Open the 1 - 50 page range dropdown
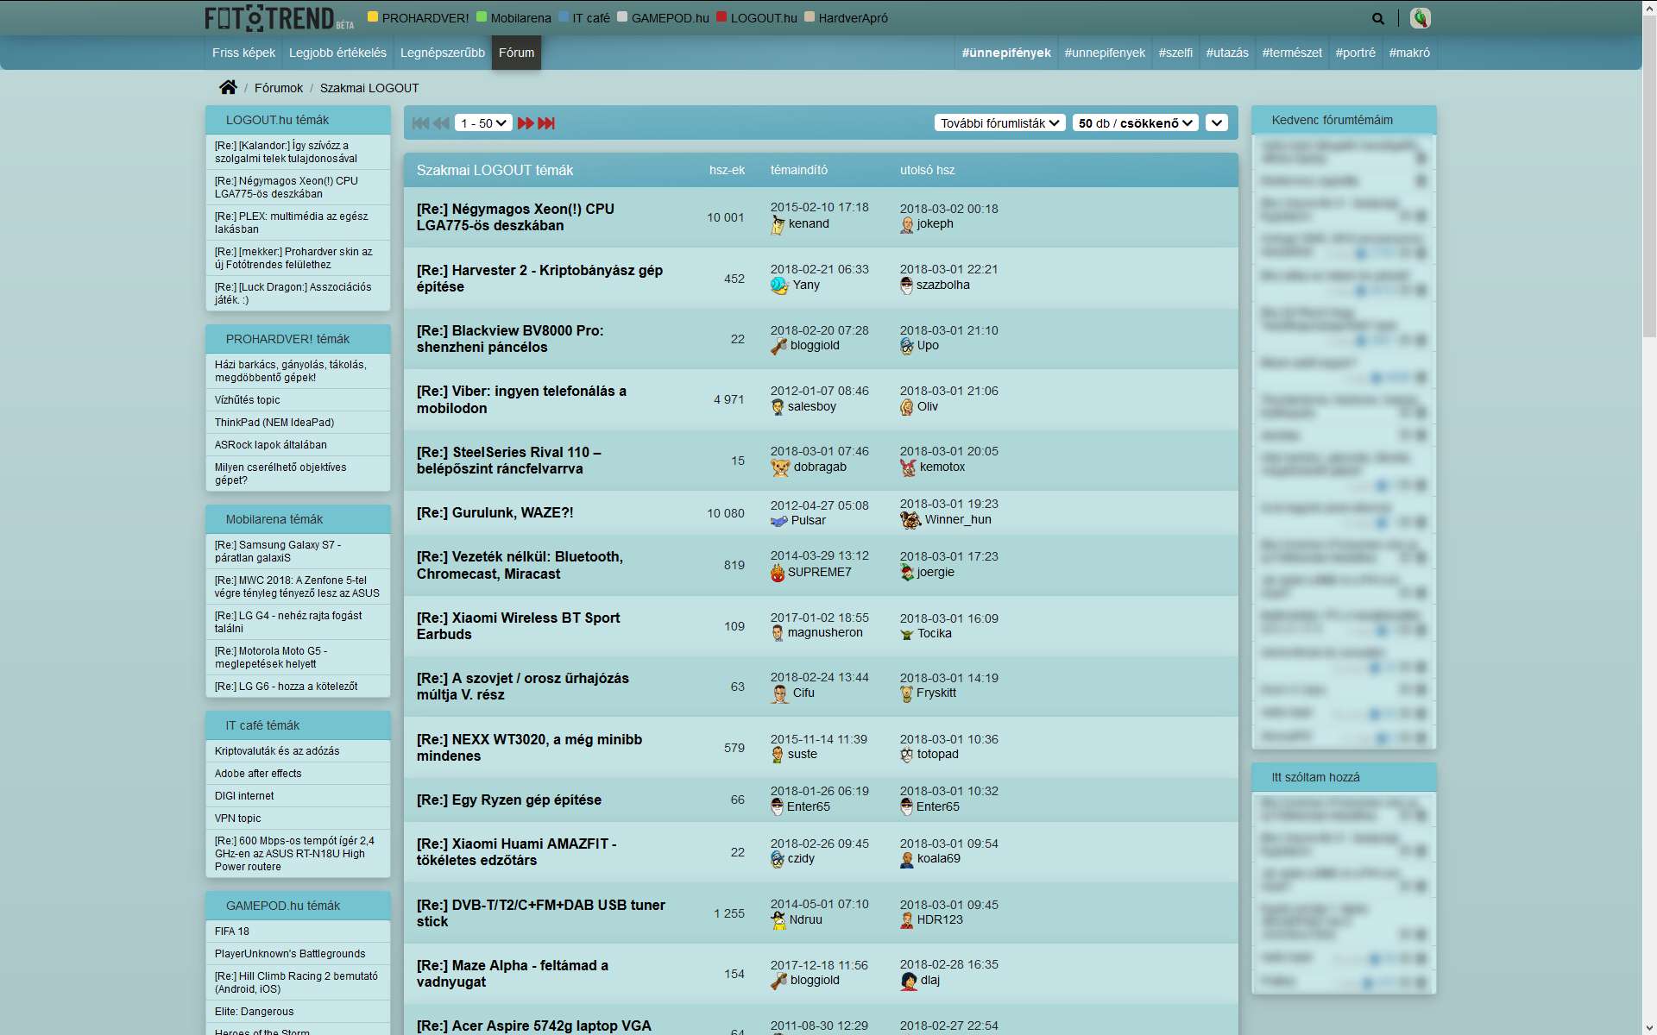The image size is (1657, 1035). (483, 123)
